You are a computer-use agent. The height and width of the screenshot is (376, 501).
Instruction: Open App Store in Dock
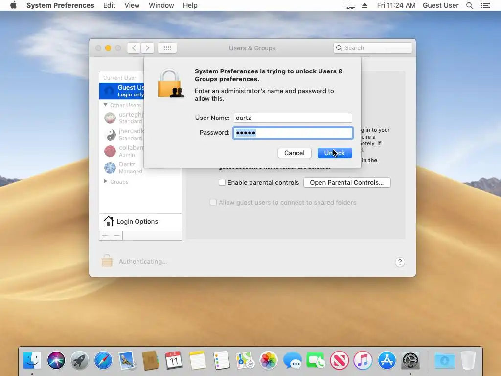[x=387, y=360]
